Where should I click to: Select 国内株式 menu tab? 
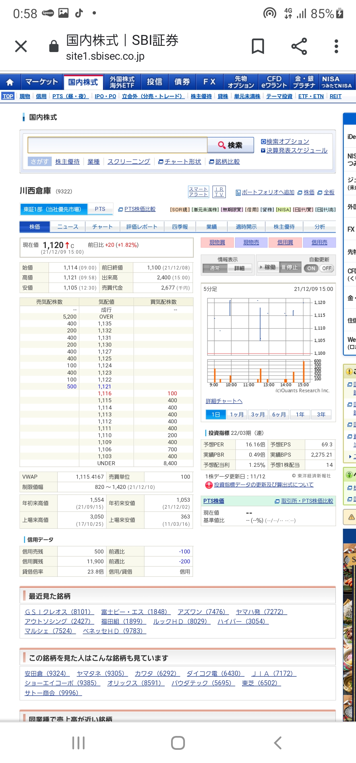click(x=83, y=82)
